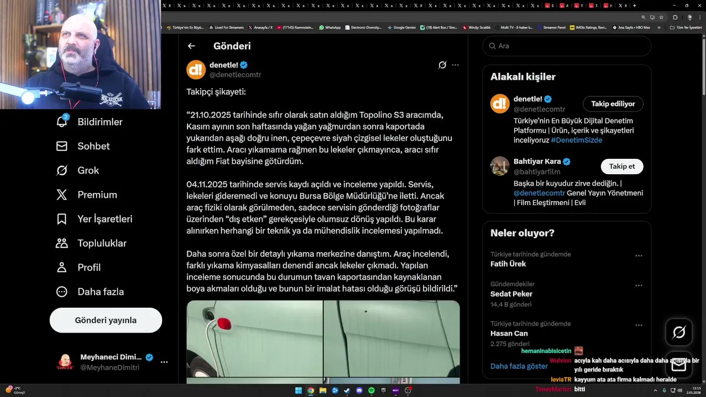Open the Livad For Streamers bookmark
The image size is (706, 397).
point(226,27)
